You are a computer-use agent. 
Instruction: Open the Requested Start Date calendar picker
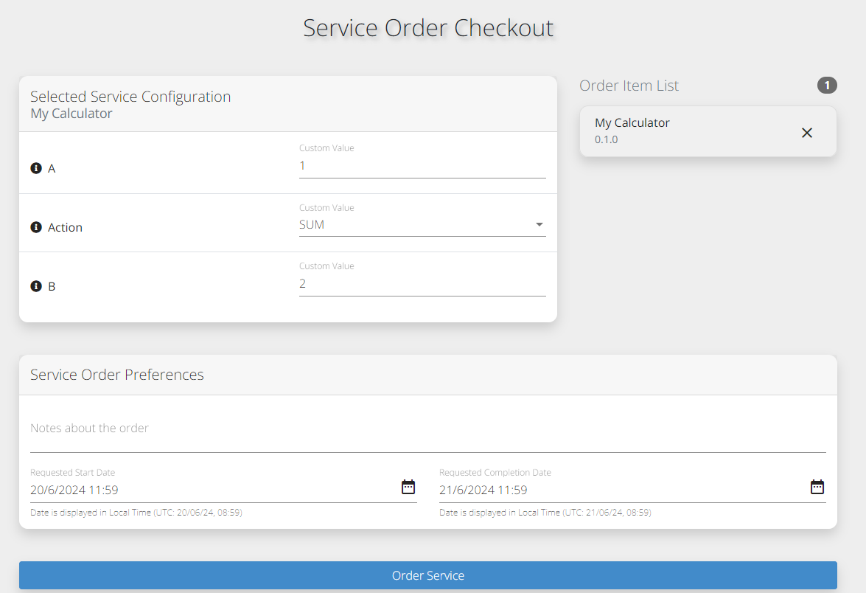tap(408, 487)
